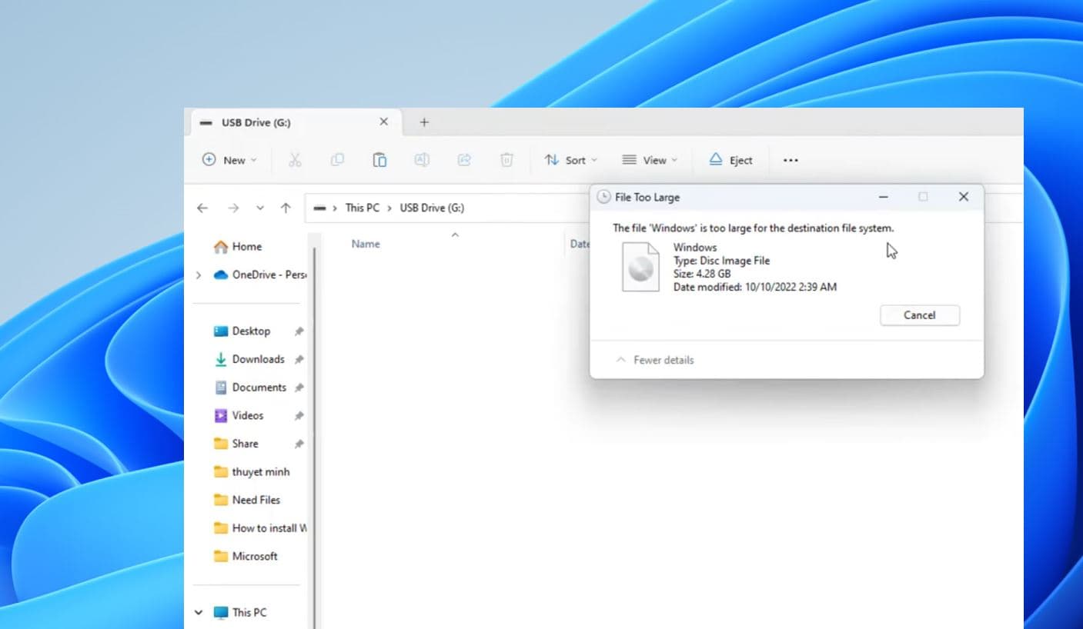Add a new tab with plus
Image resolution: width=1083 pixels, height=629 pixels.
[424, 122]
